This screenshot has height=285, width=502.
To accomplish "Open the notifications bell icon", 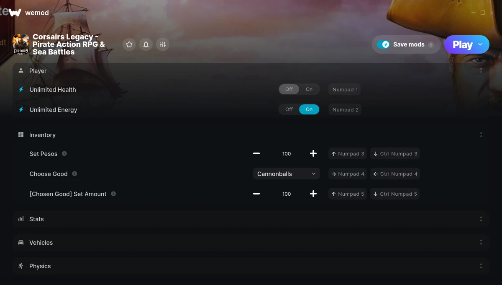I will click(x=146, y=44).
